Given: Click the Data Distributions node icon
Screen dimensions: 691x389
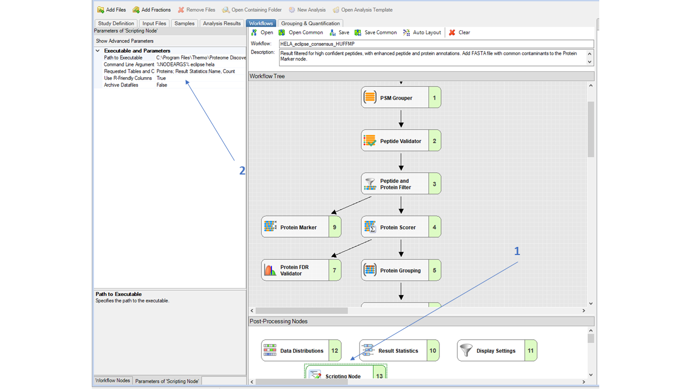Looking at the screenshot, I should pyautogui.click(x=270, y=350).
